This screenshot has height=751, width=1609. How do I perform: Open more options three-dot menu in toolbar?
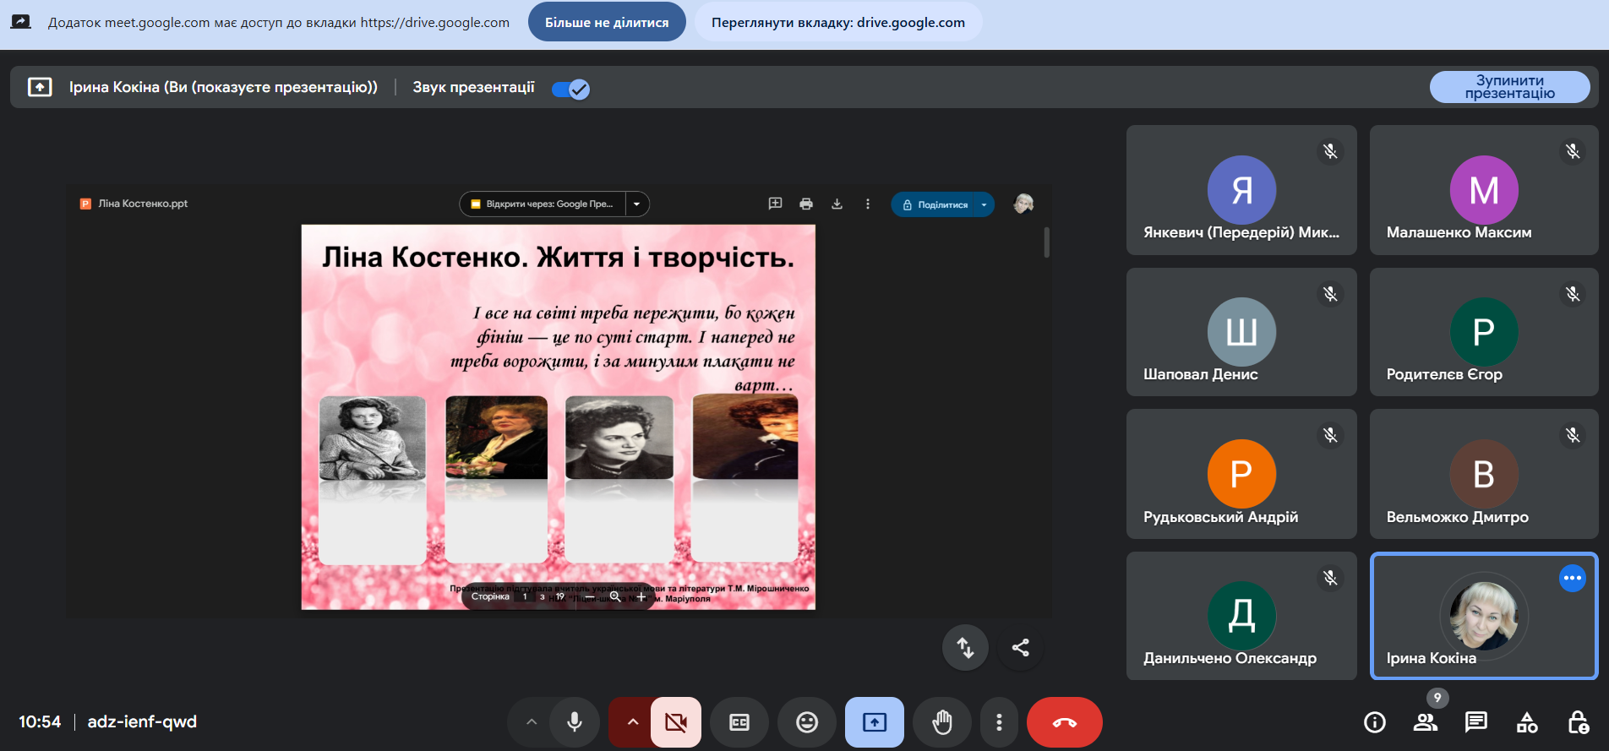(x=999, y=722)
